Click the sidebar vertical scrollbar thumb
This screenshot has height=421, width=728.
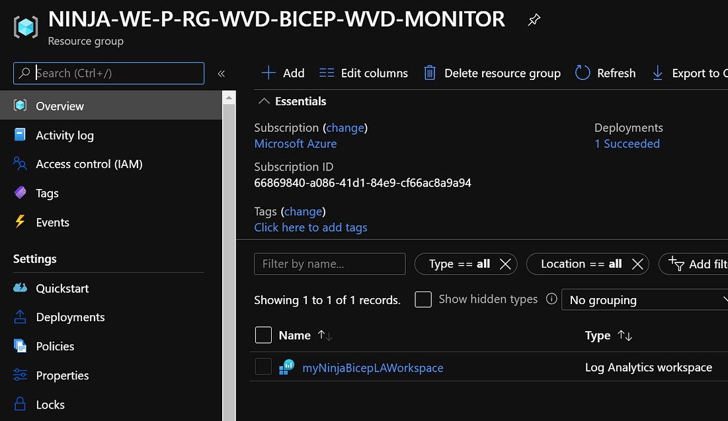pos(228,262)
